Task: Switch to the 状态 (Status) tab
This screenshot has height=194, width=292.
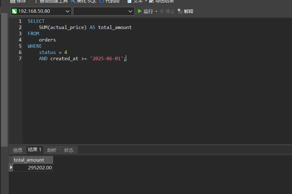Action: (69, 150)
